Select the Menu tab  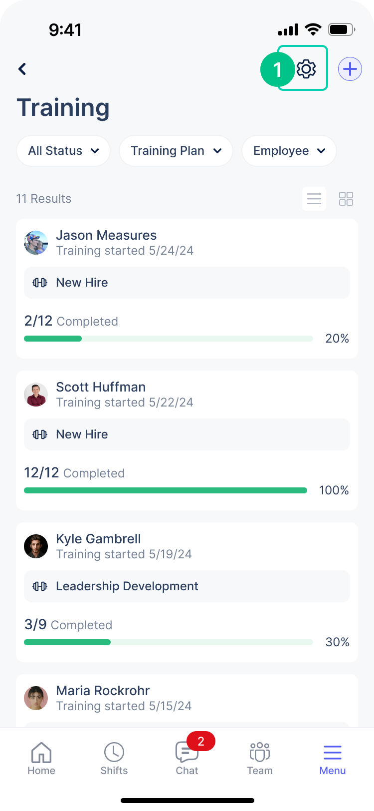(x=333, y=758)
